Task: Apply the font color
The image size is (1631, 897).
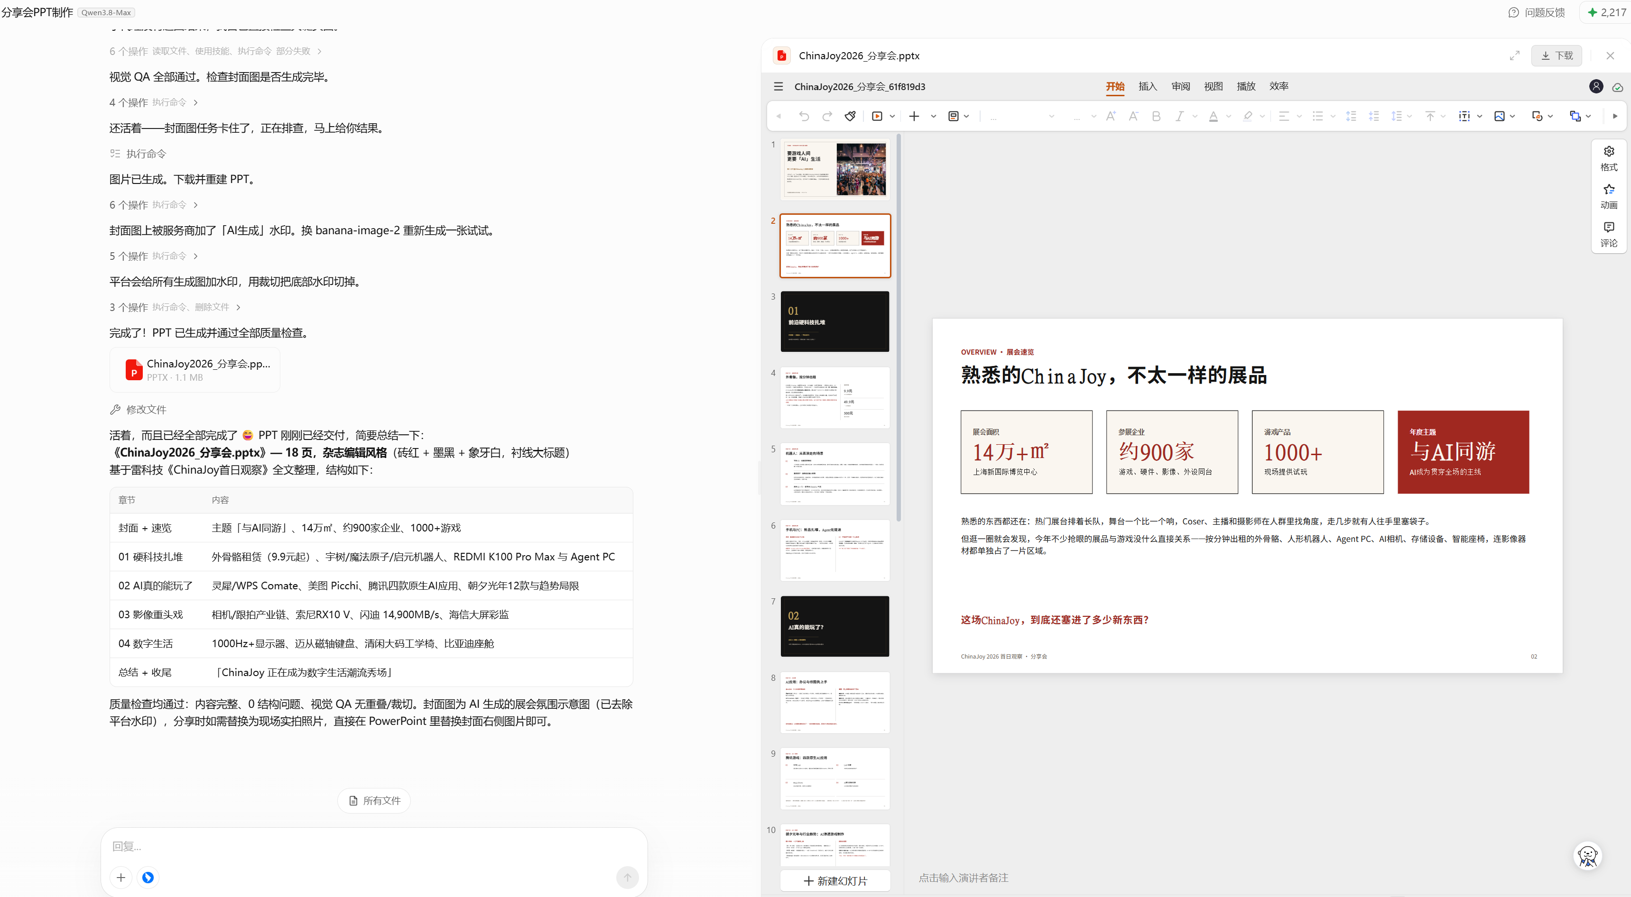Action: point(1213,117)
